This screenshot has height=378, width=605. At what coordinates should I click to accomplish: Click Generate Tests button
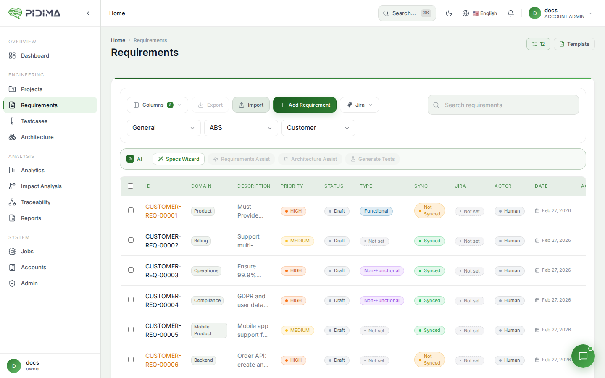372,159
